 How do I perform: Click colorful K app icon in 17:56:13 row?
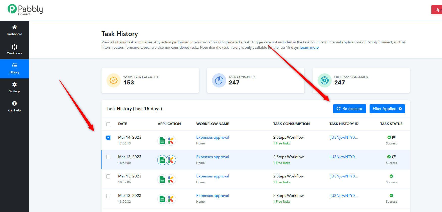[171, 141]
